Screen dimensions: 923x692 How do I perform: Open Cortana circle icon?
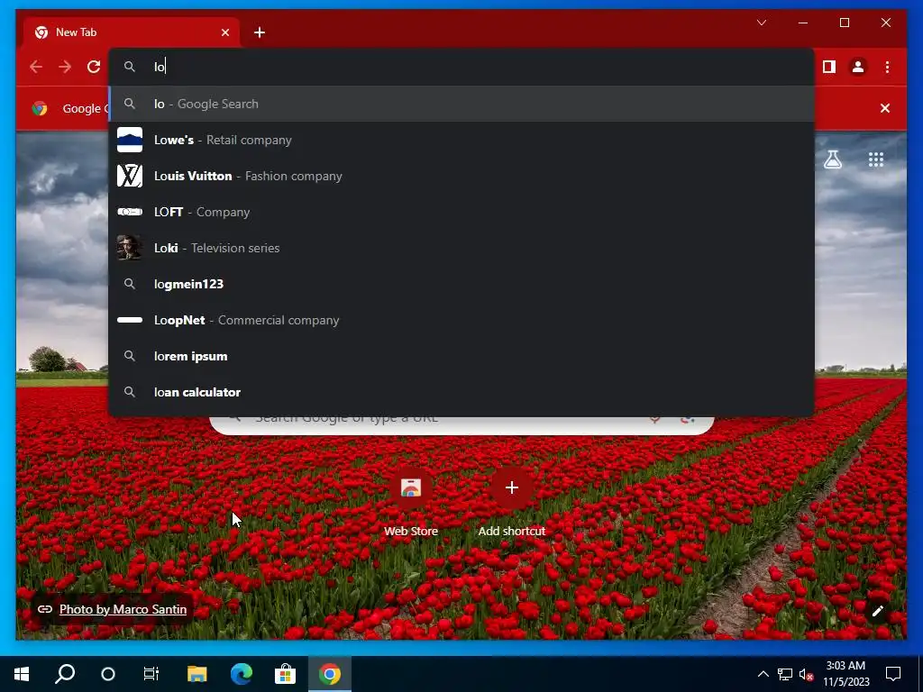(108, 674)
